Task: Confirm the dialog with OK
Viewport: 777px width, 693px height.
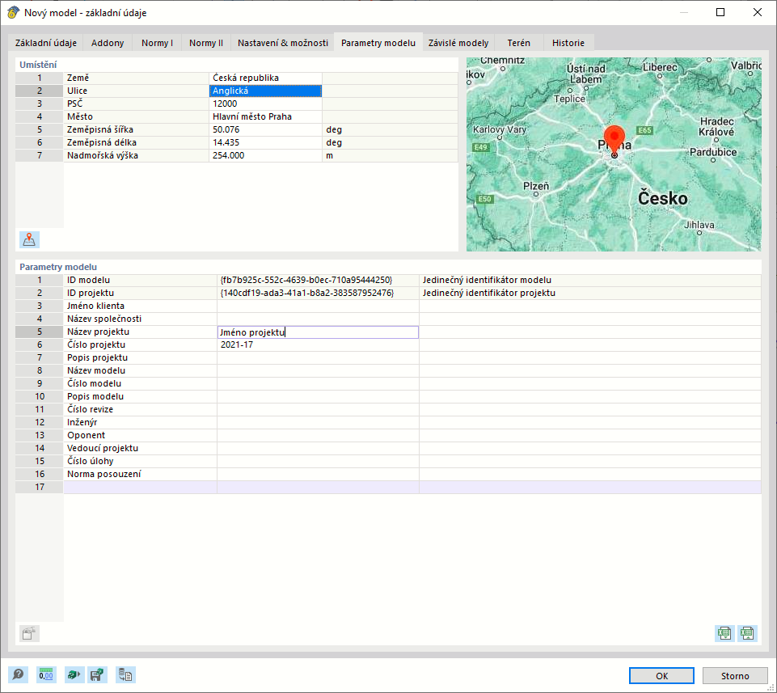Action: 661,676
